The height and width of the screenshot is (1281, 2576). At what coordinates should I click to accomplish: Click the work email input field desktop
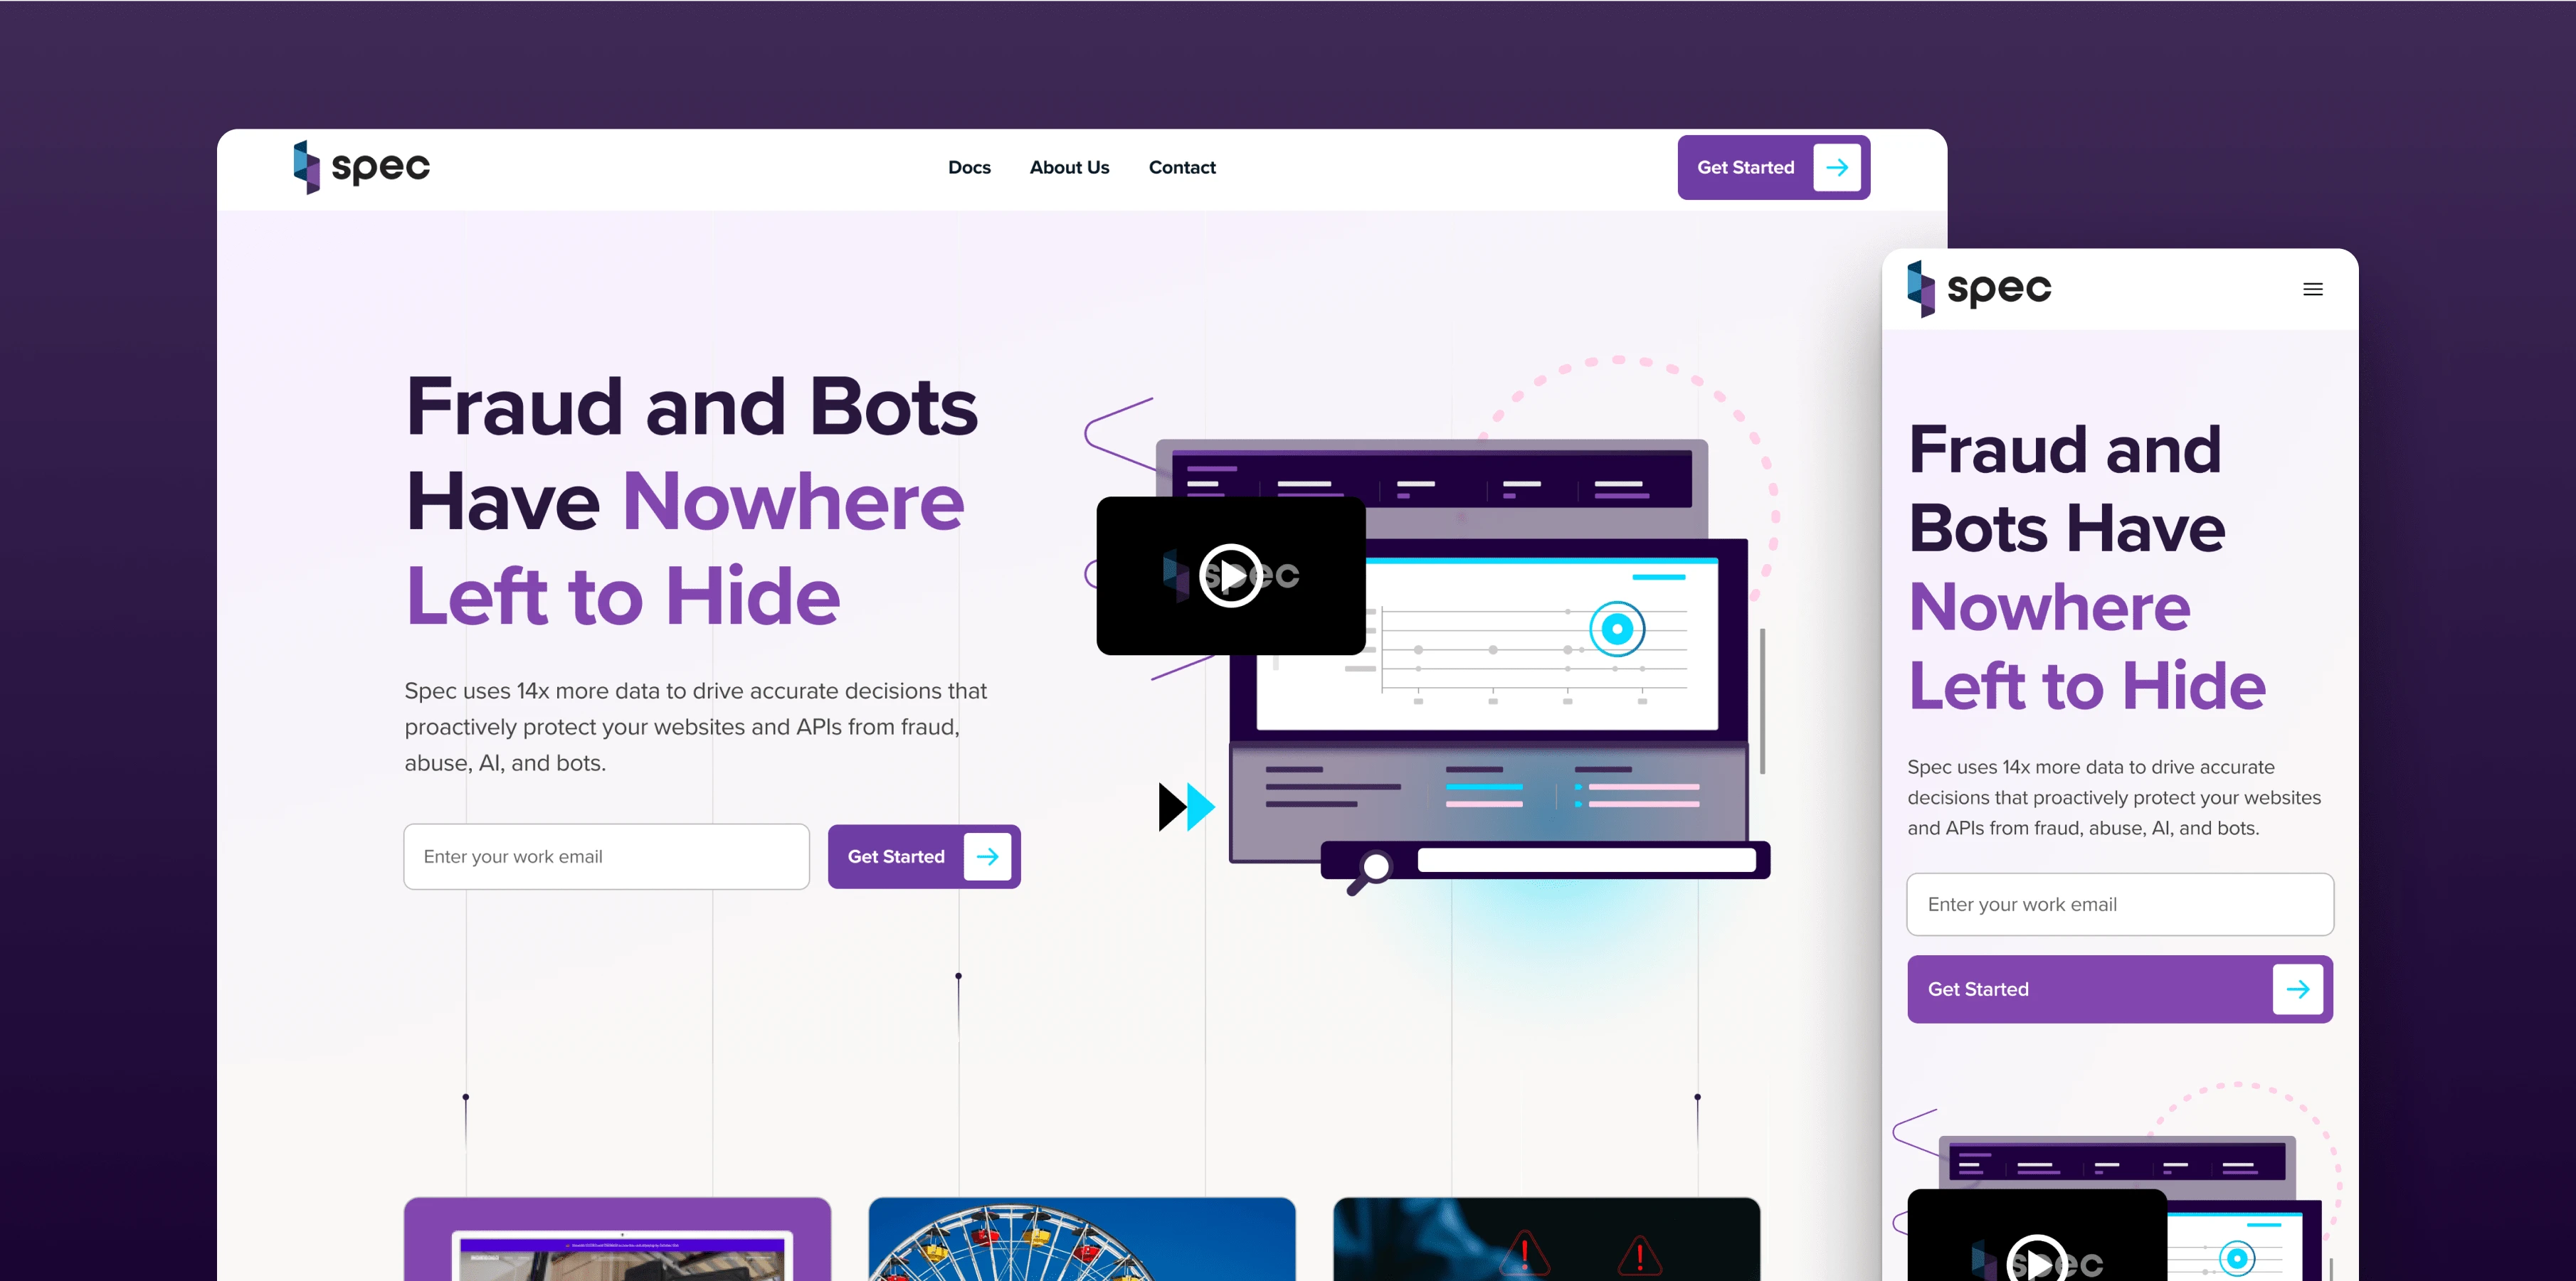tap(605, 856)
